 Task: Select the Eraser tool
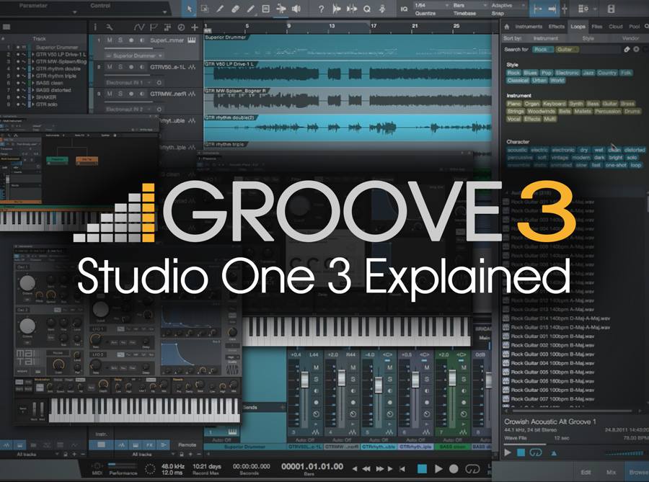tap(235, 9)
